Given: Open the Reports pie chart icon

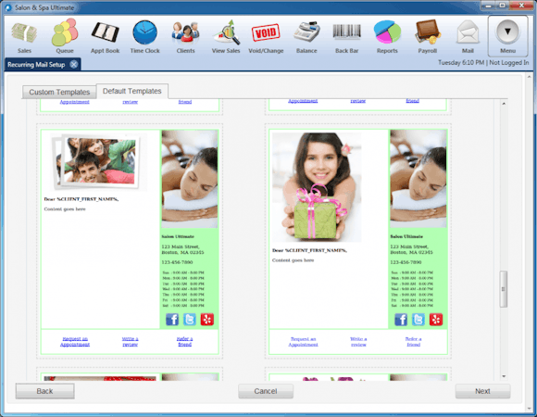Looking at the screenshot, I should coord(387,37).
